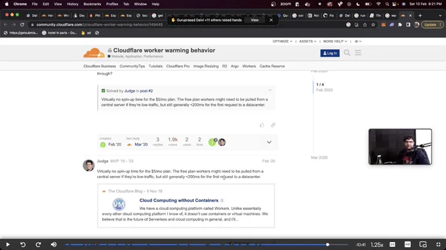
Task: Click the timeline 1 / 4 position marker
Action: (320, 85)
